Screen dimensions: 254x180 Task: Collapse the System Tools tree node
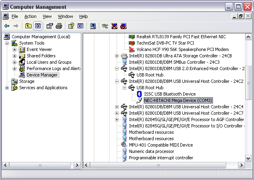pos(7,43)
